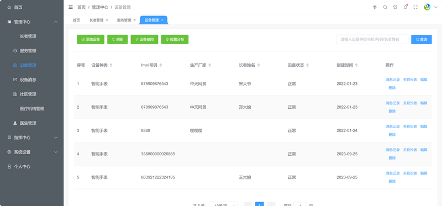Viewport: 442px width, 206px height.
Task: Open 长者管理 in the sidebar
Action: tap(31, 36)
